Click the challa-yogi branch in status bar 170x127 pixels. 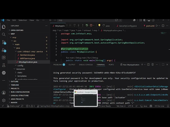14,106
